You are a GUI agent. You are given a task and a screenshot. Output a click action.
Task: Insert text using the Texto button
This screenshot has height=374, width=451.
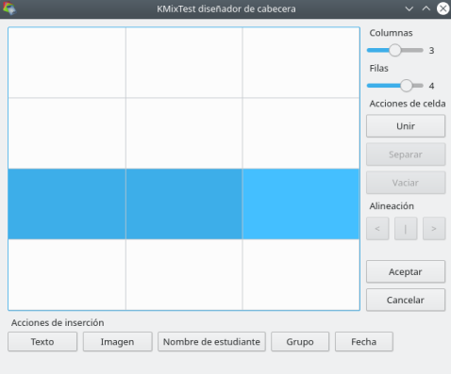(x=42, y=342)
